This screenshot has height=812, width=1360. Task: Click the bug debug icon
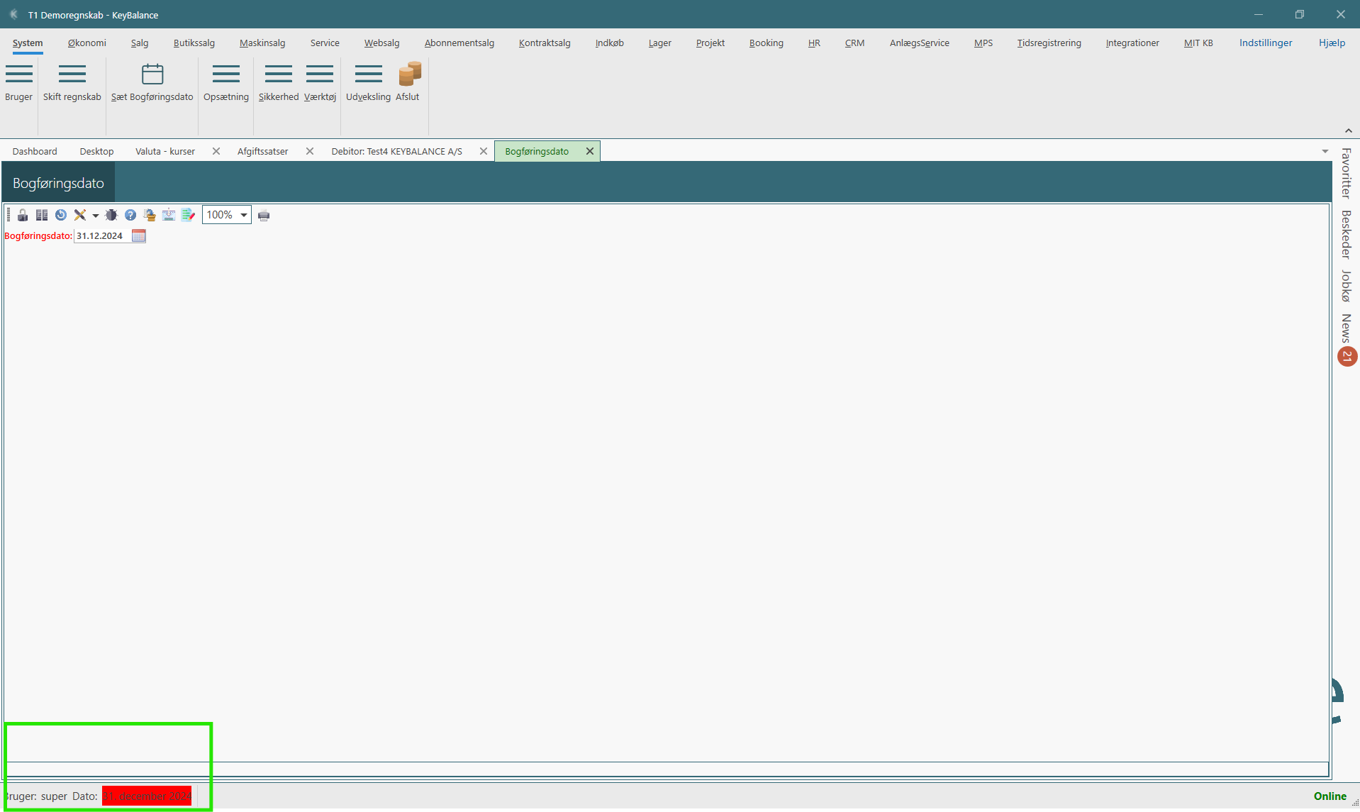[x=111, y=215]
